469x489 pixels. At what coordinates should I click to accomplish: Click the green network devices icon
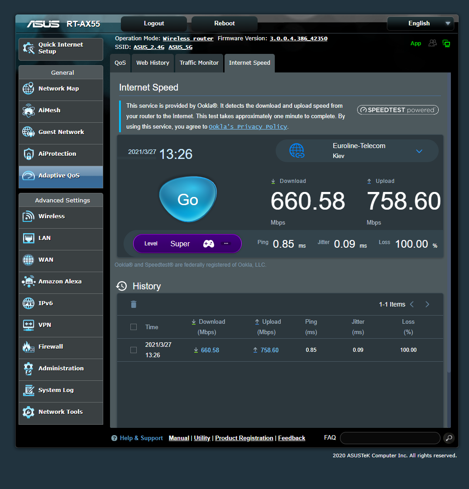pyautogui.click(x=446, y=43)
